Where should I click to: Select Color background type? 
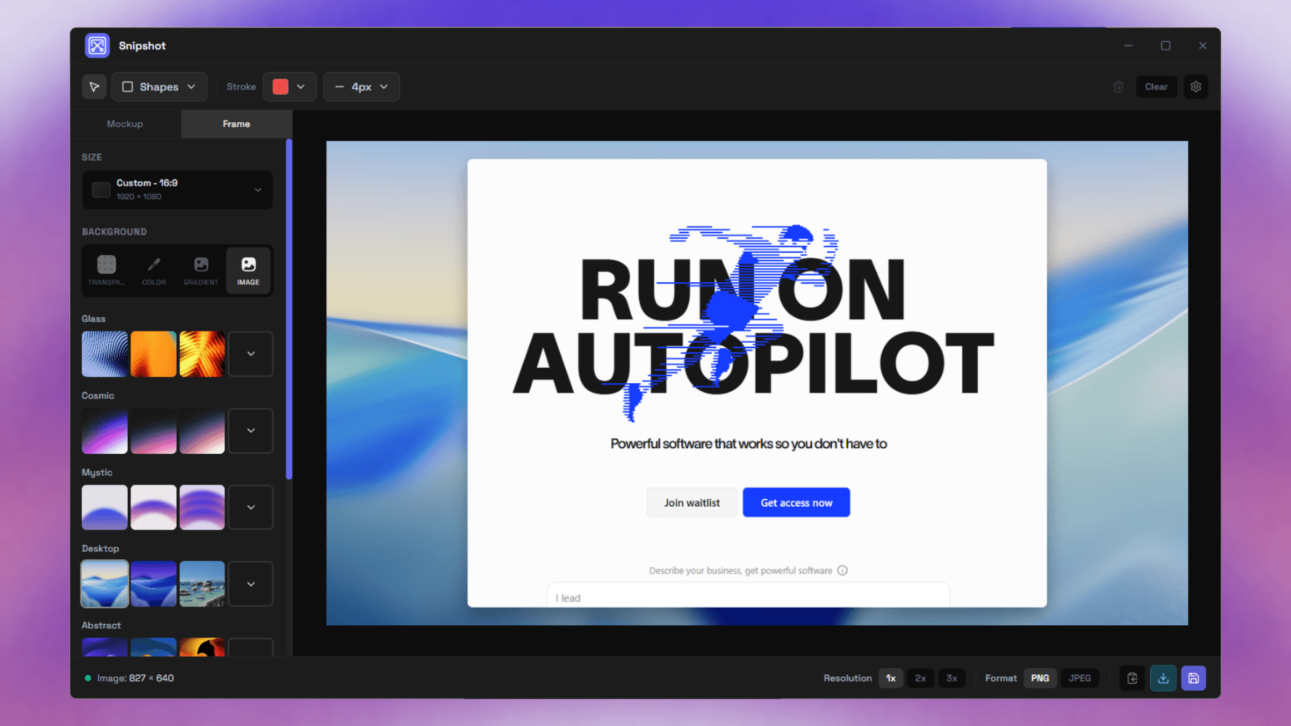pos(154,270)
